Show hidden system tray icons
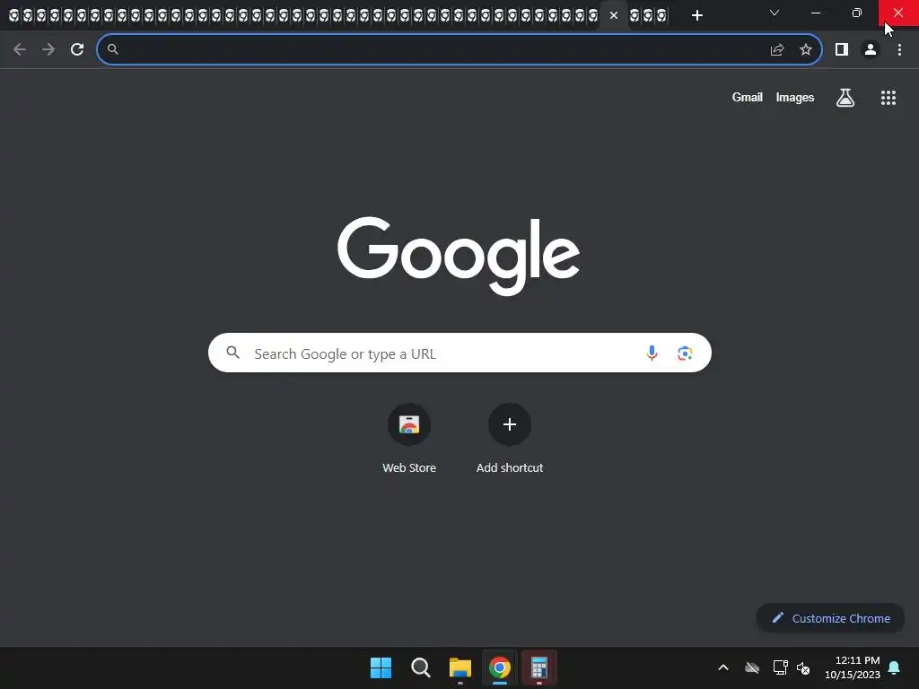 [x=723, y=667]
